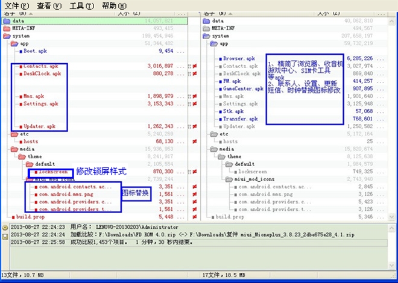The width and height of the screenshot is (398, 283).
Task: Select the 加载比较 log entry
Action: point(199,235)
